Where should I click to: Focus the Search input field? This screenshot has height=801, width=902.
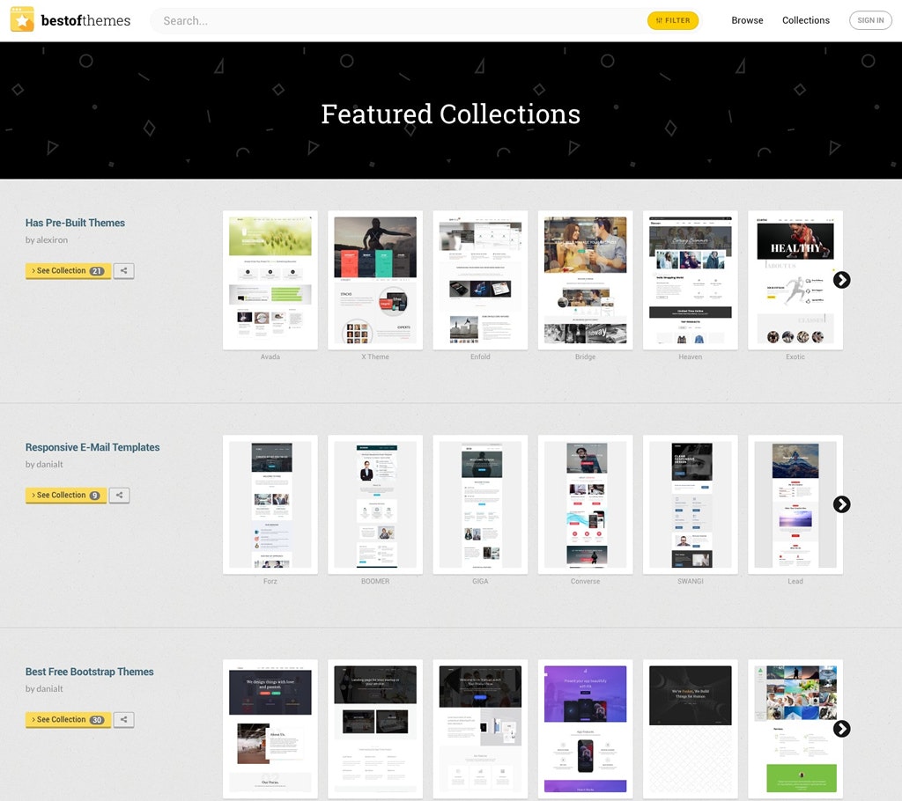pyautogui.click(x=400, y=21)
